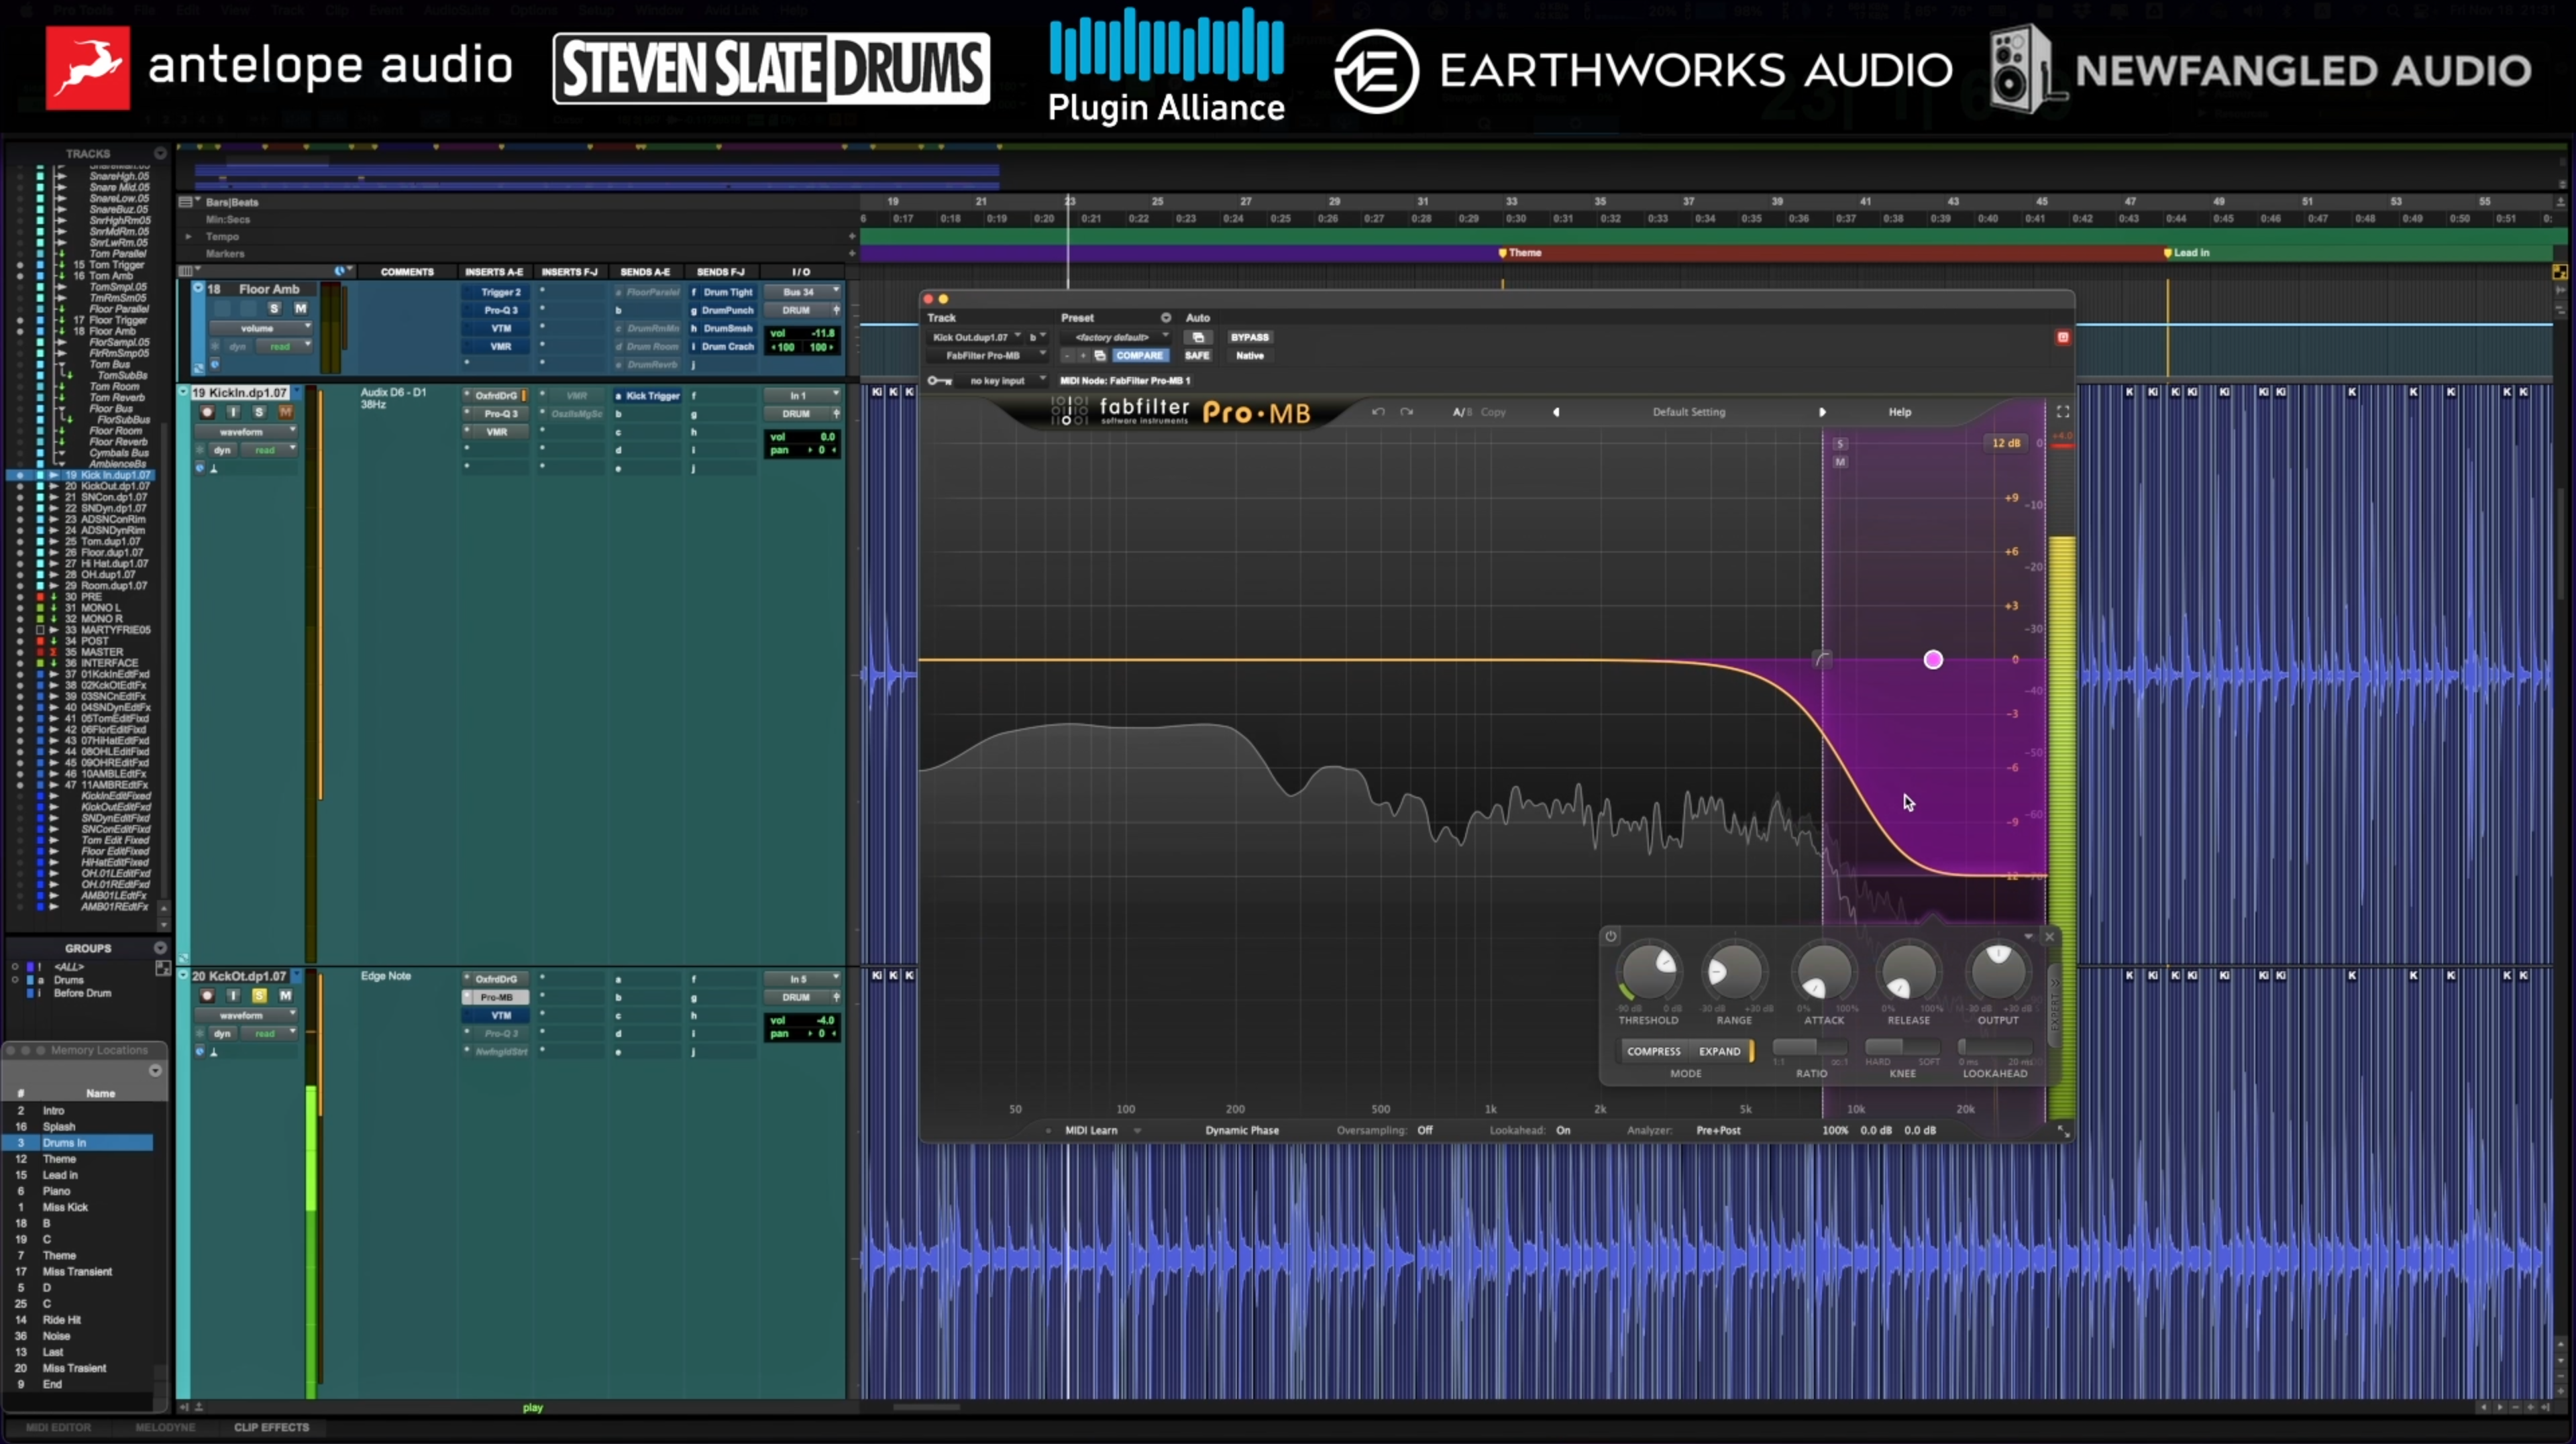Open the In 1 input selector
The height and width of the screenshot is (1444, 2576).
click(x=802, y=396)
